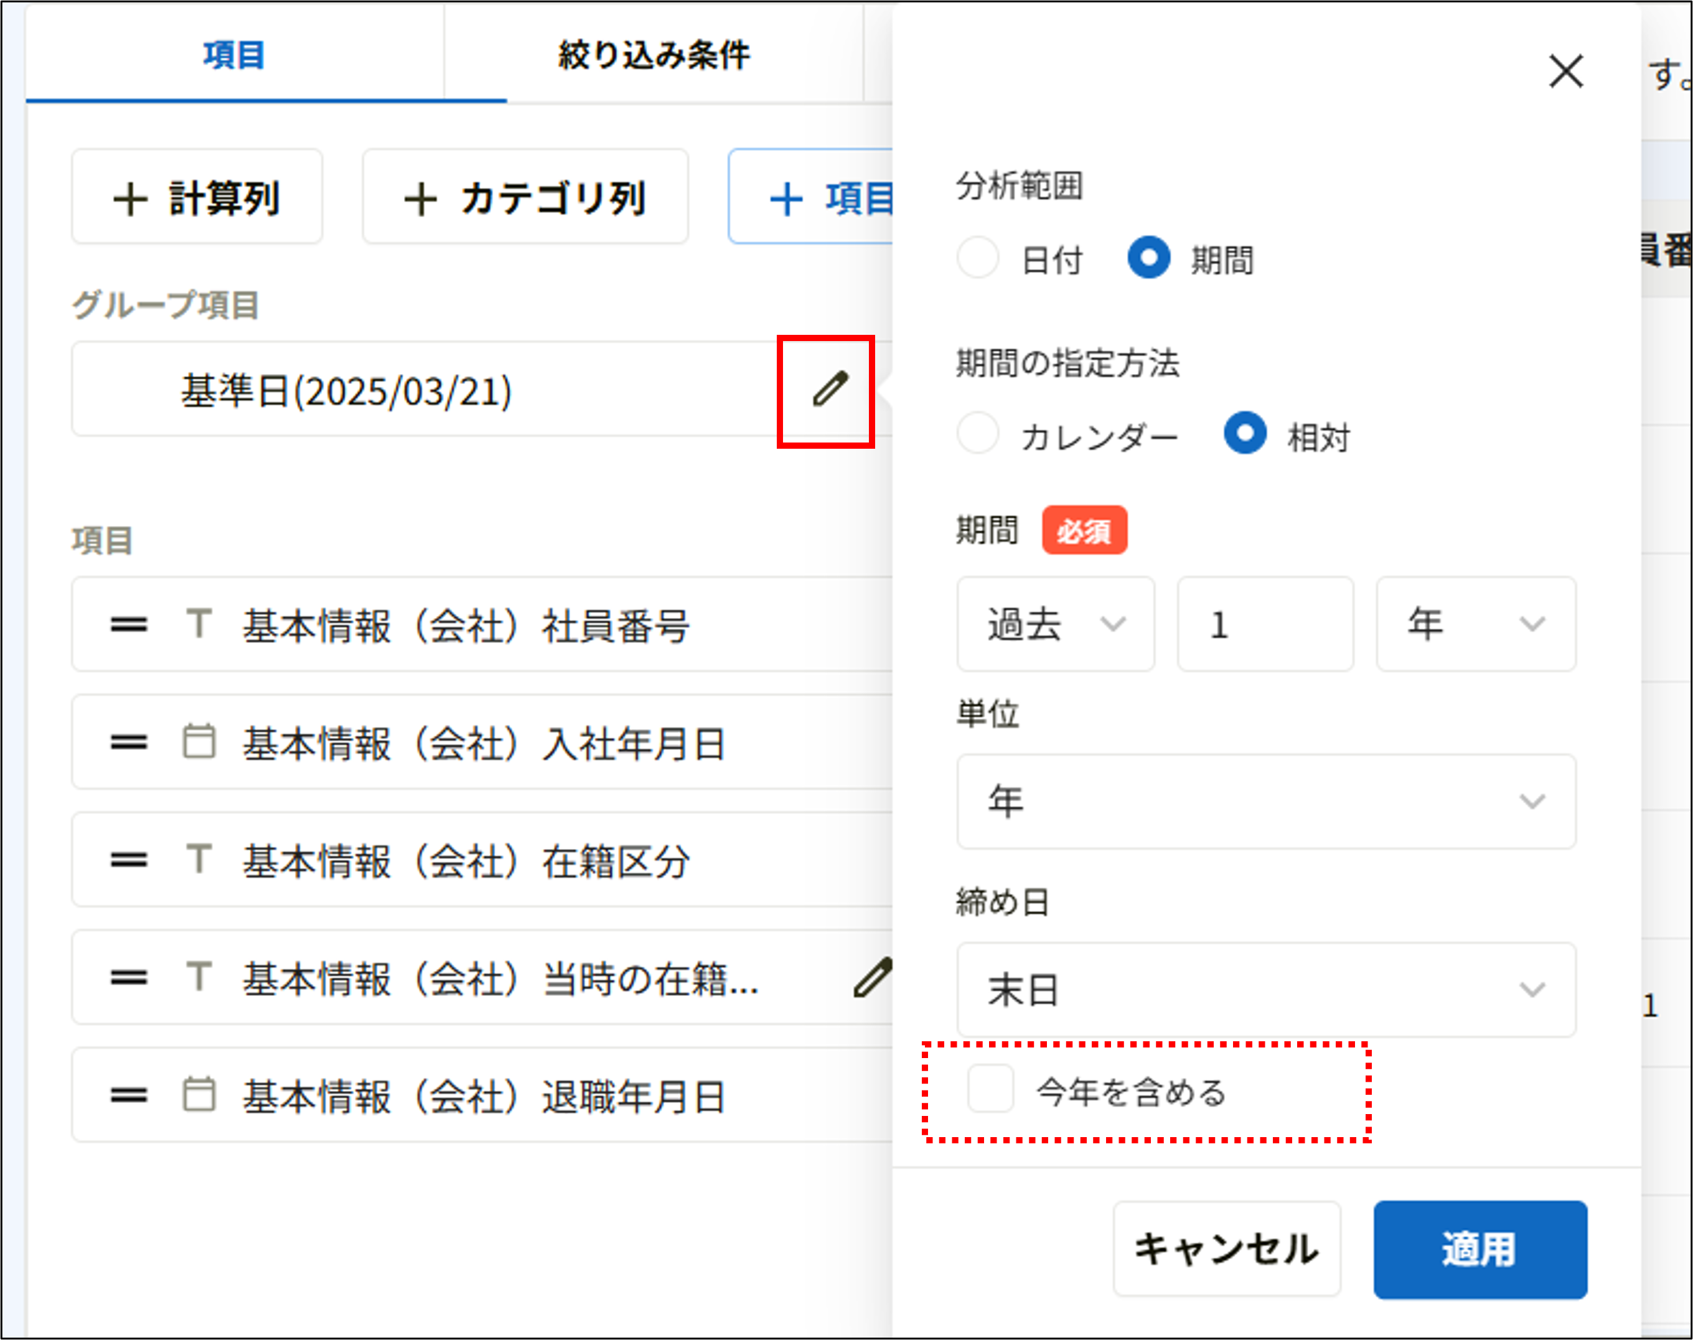Check the 今年を含める checkbox
Image resolution: width=1693 pixels, height=1340 pixels.
pyautogui.click(x=990, y=1089)
